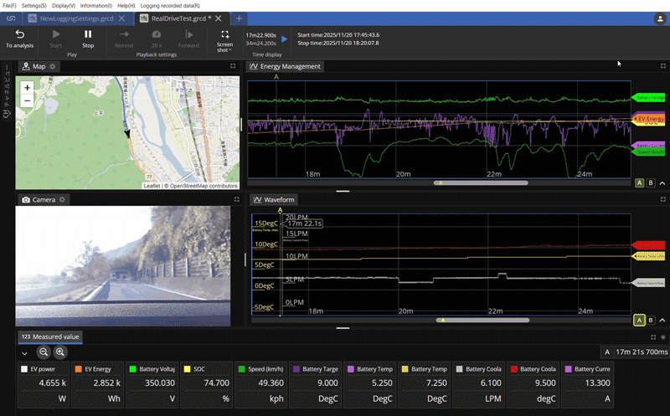Screen dimensions: 670x416
Task: Zoom out on the map
Action: [27, 100]
